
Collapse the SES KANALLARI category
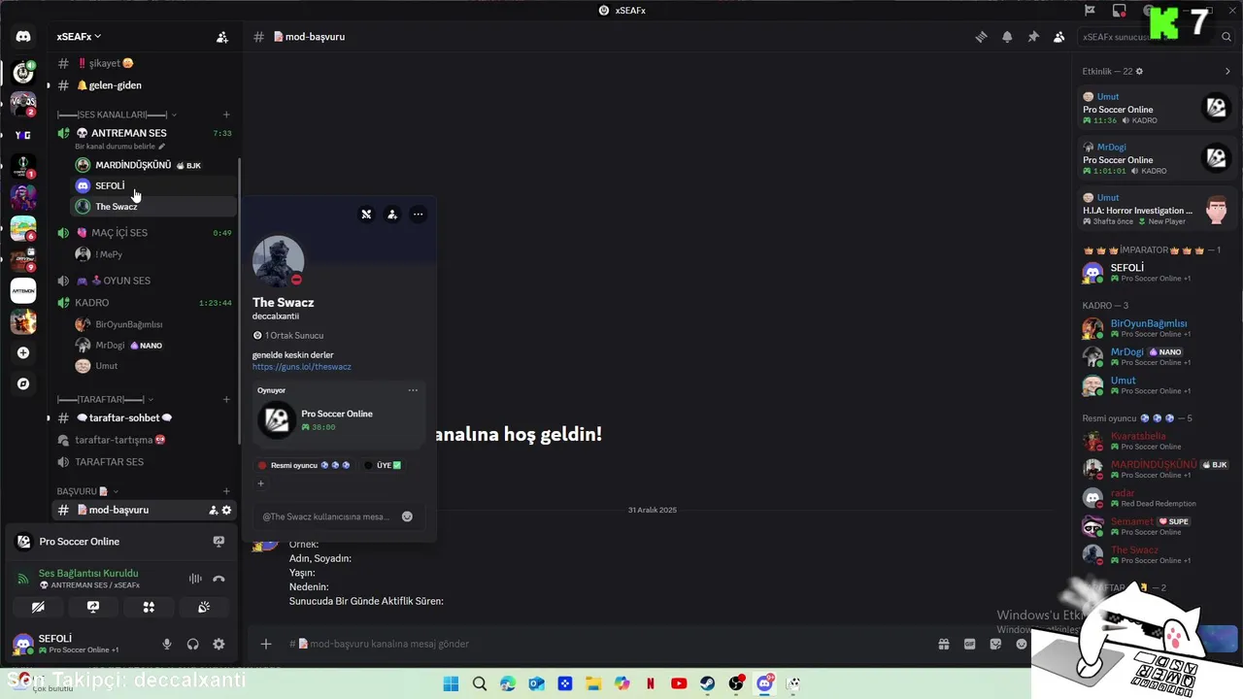click(x=117, y=115)
